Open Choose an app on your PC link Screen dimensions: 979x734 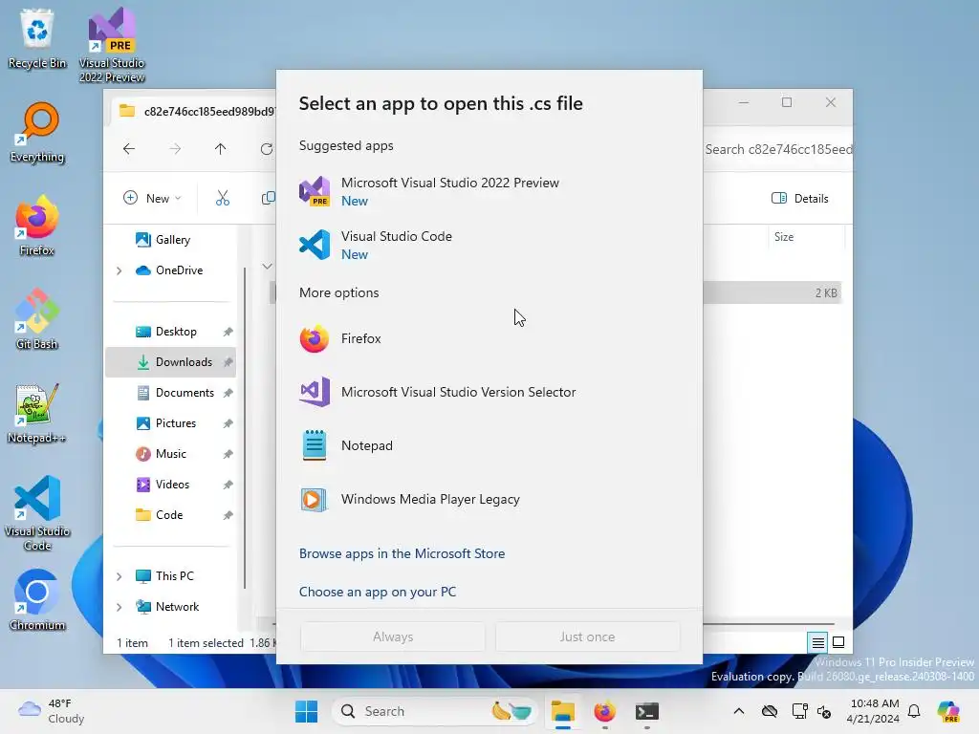click(377, 592)
